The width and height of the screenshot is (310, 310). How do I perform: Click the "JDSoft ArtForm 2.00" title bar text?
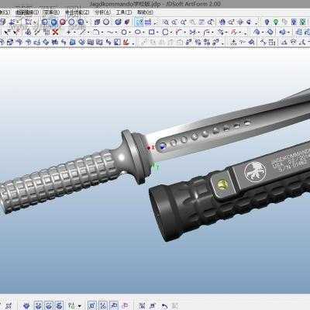pyautogui.click(x=191, y=4)
